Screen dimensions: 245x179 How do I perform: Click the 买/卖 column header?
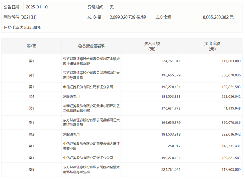[x=31, y=46]
